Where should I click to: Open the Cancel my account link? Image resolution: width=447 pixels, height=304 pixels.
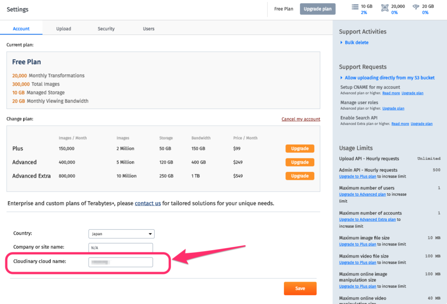301,119
